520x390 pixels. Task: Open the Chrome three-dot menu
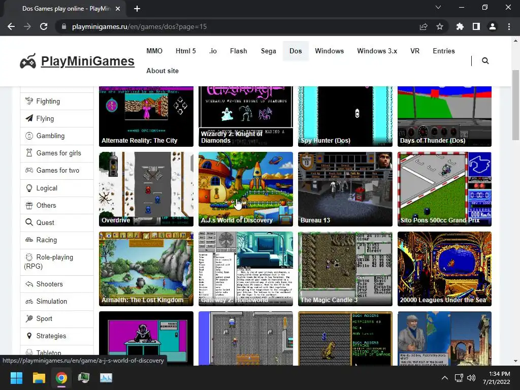(509, 26)
